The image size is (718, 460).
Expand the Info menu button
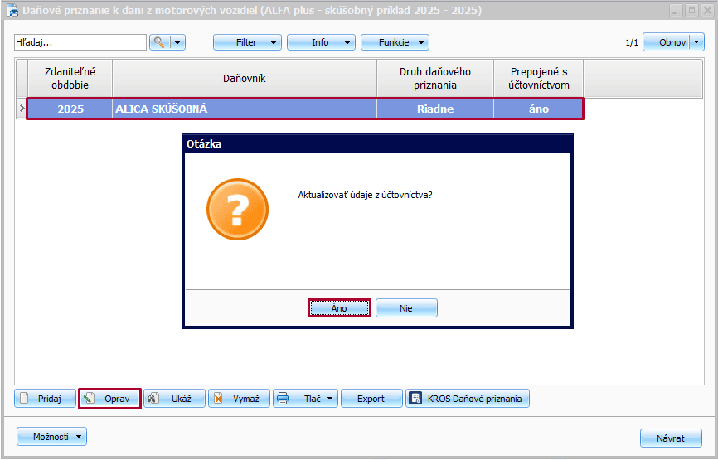(x=321, y=42)
